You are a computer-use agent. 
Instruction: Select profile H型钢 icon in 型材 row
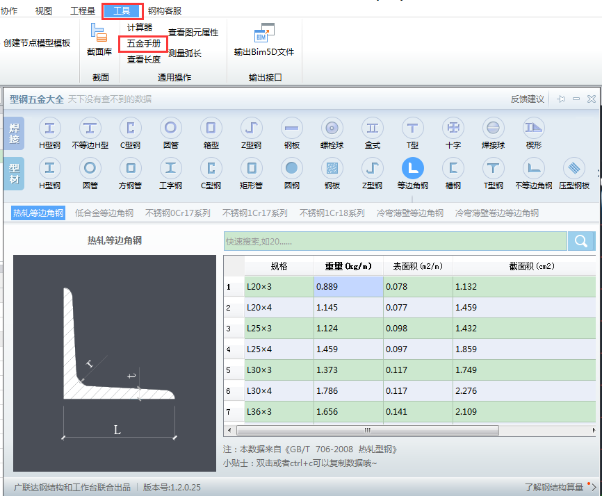pyautogui.click(x=49, y=168)
